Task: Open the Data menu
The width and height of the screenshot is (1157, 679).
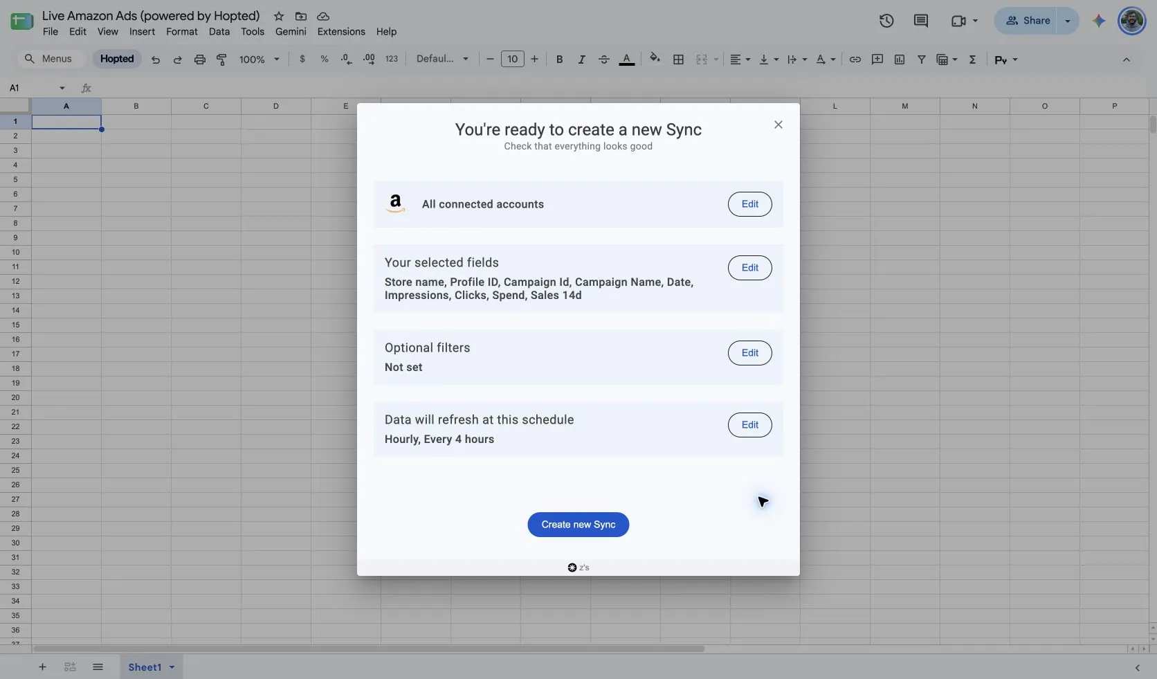Action: tap(219, 32)
